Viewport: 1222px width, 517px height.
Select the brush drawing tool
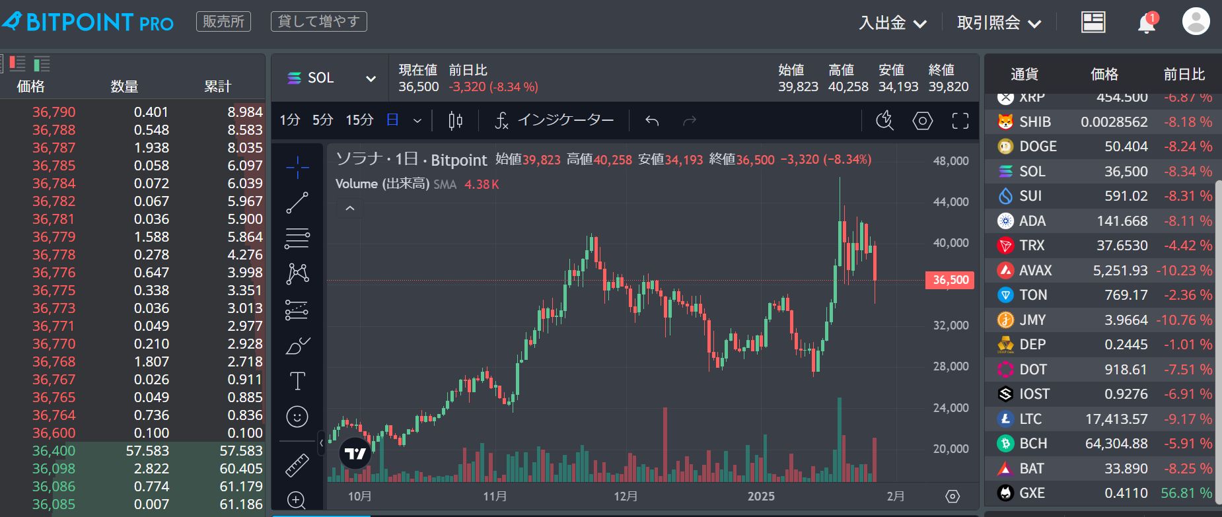tap(297, 345)
